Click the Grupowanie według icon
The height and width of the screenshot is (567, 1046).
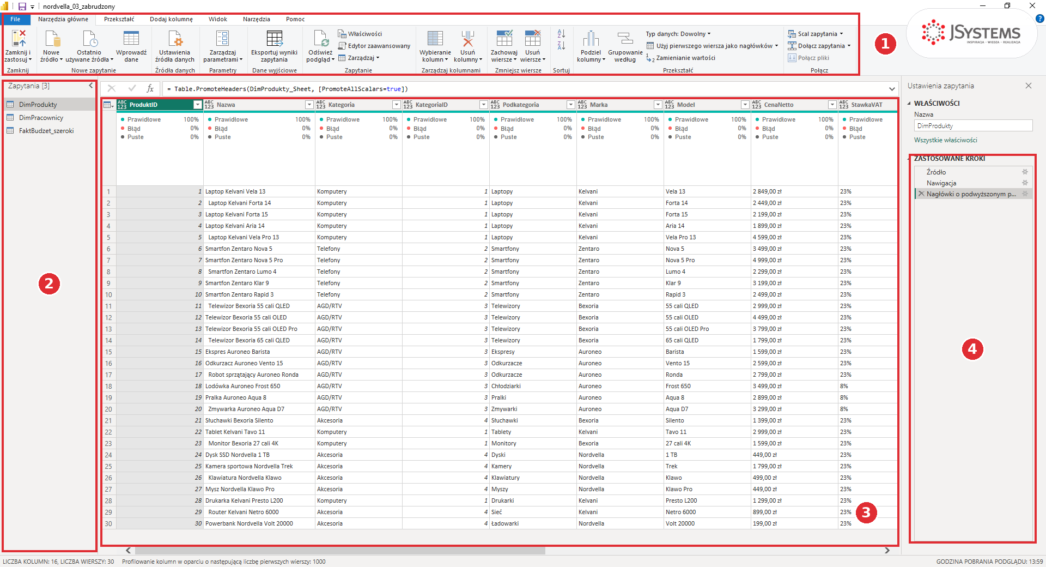(x=625, y=38)
